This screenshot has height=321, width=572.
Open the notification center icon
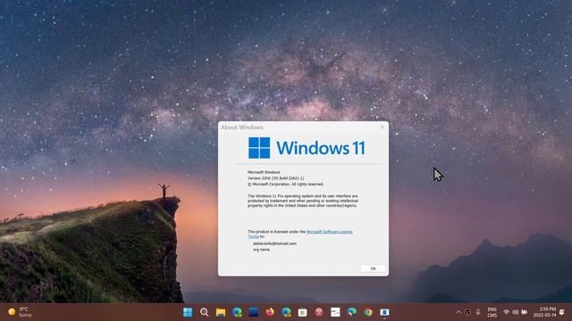(562, 312)
